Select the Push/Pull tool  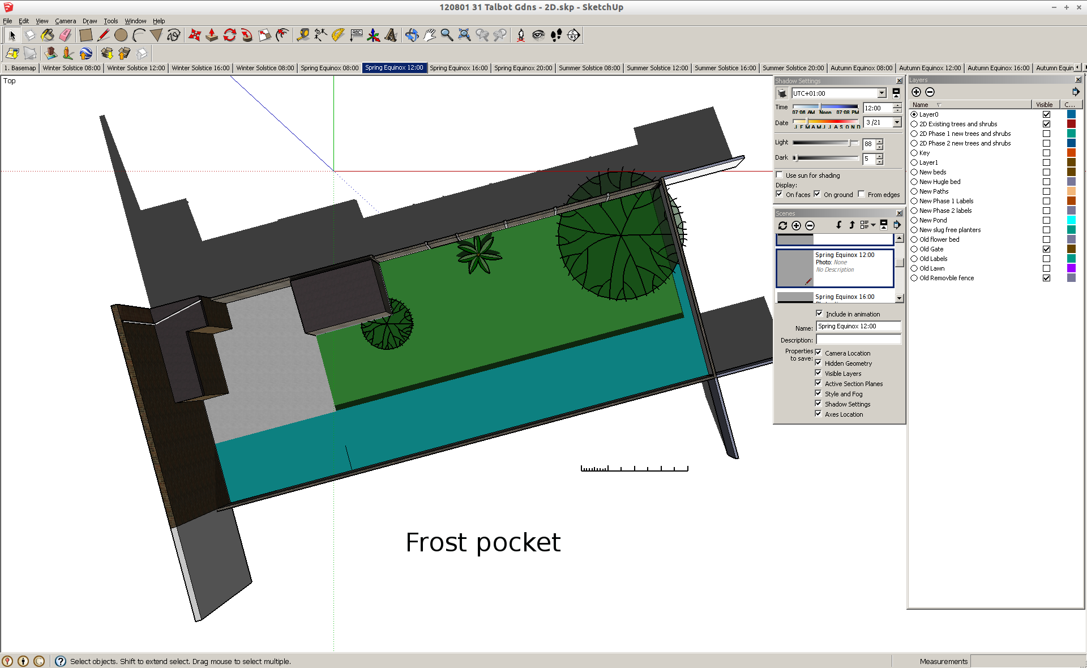coord(212,35)
